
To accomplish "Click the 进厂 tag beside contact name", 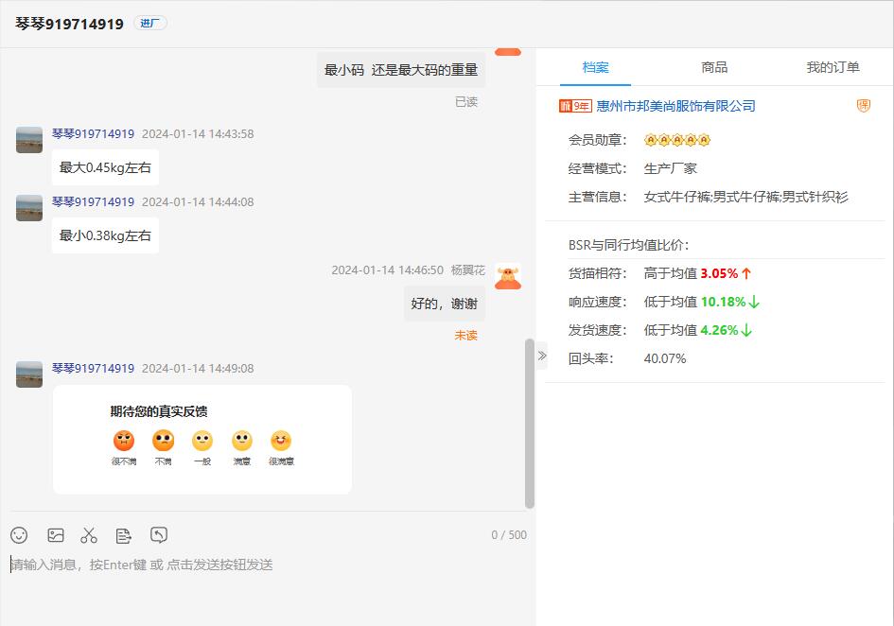I will pyautogui.click(x=150, y=24).
